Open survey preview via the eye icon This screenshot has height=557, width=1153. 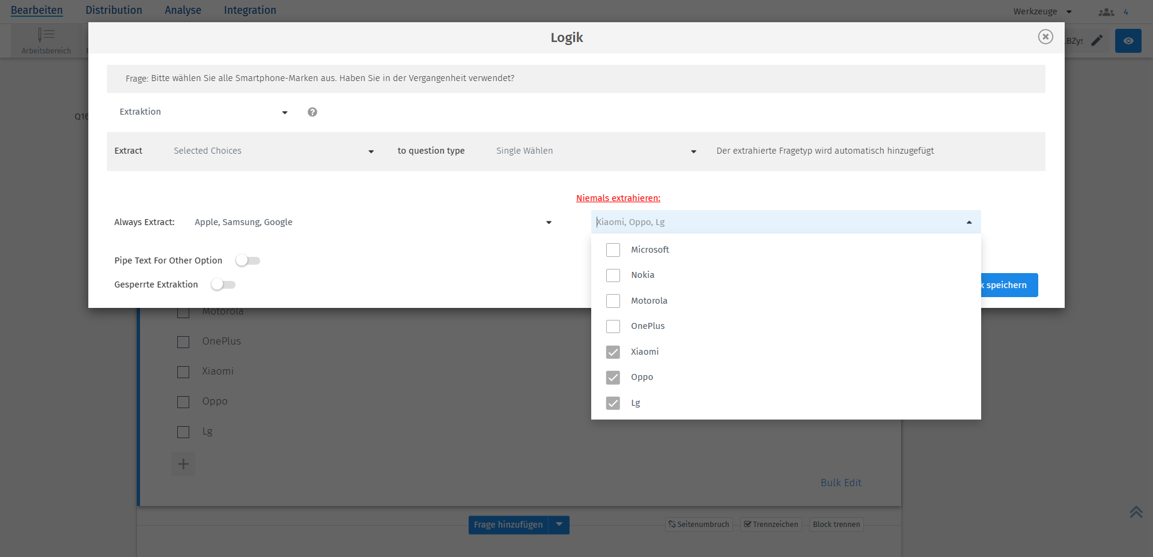click(1128, 40)
